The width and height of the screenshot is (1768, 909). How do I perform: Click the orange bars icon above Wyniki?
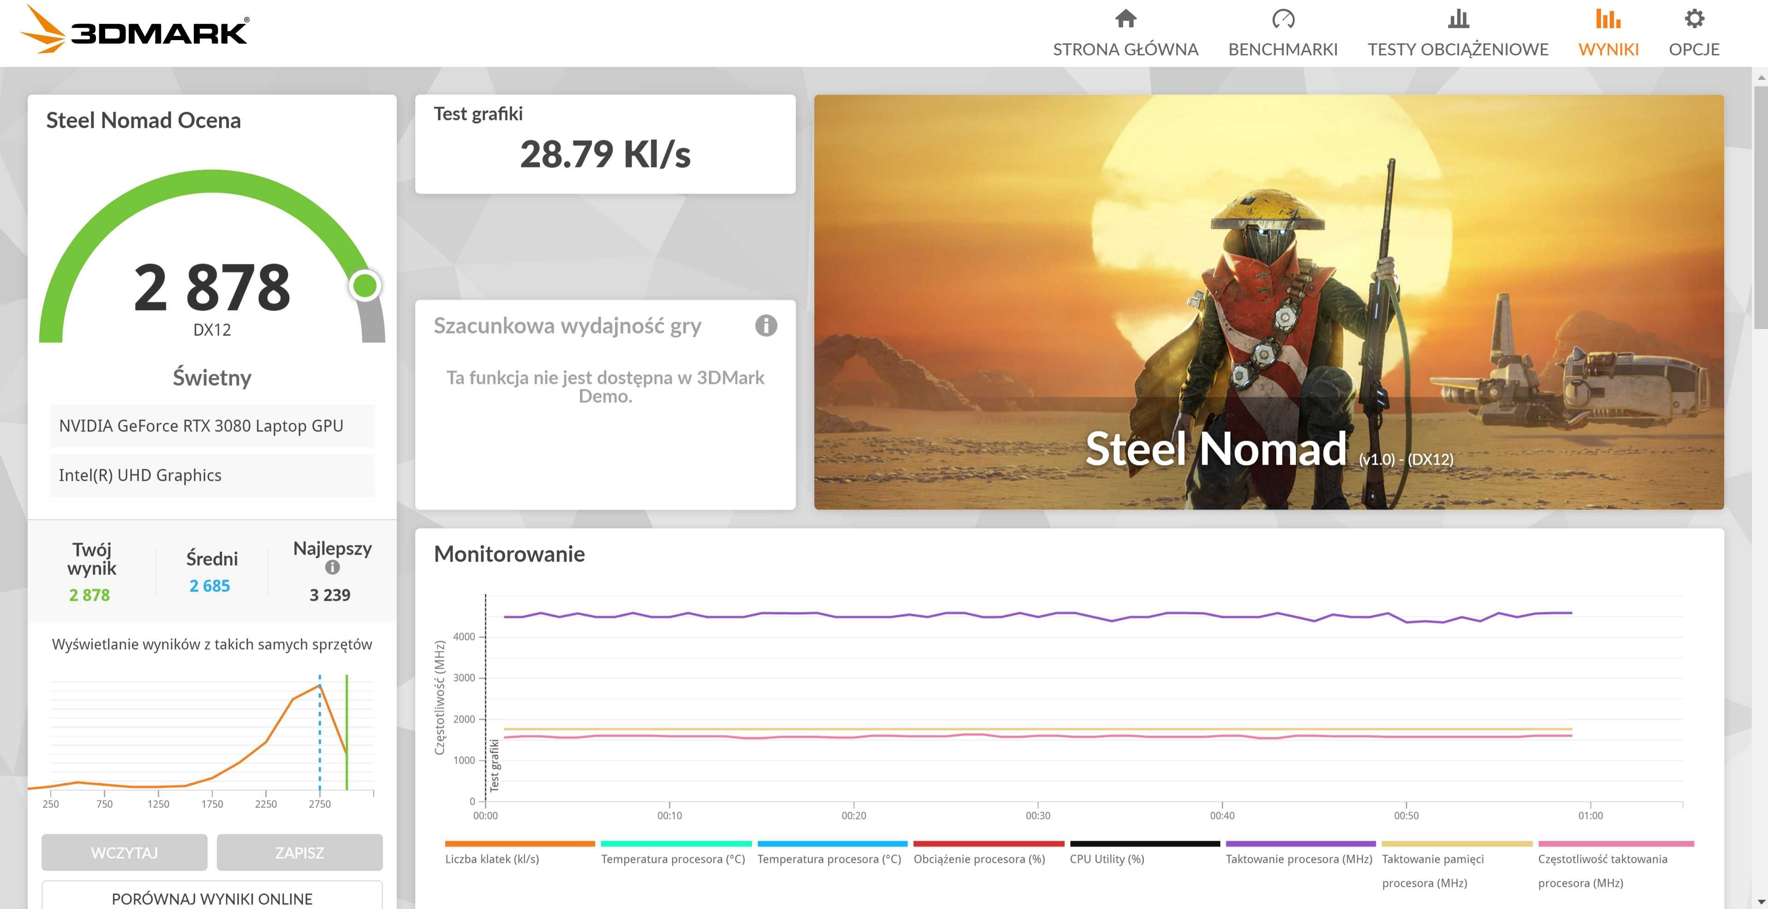click(1608, 18)
